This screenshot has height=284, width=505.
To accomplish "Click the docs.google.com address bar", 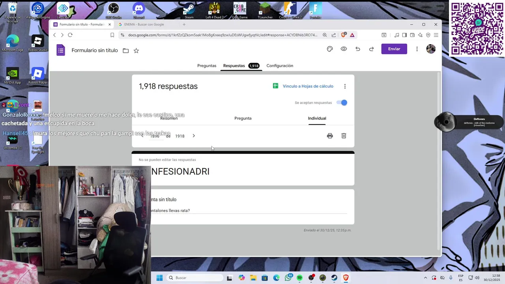I will click(223, 35).
